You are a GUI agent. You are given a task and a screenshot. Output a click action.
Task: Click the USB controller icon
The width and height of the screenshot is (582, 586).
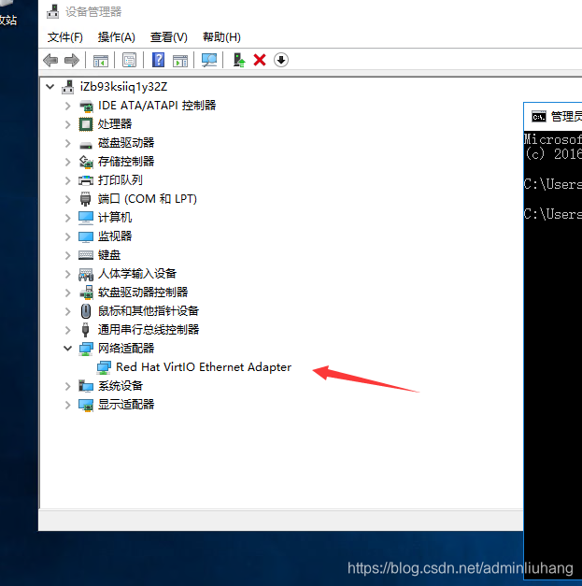[x=86, y=330]
